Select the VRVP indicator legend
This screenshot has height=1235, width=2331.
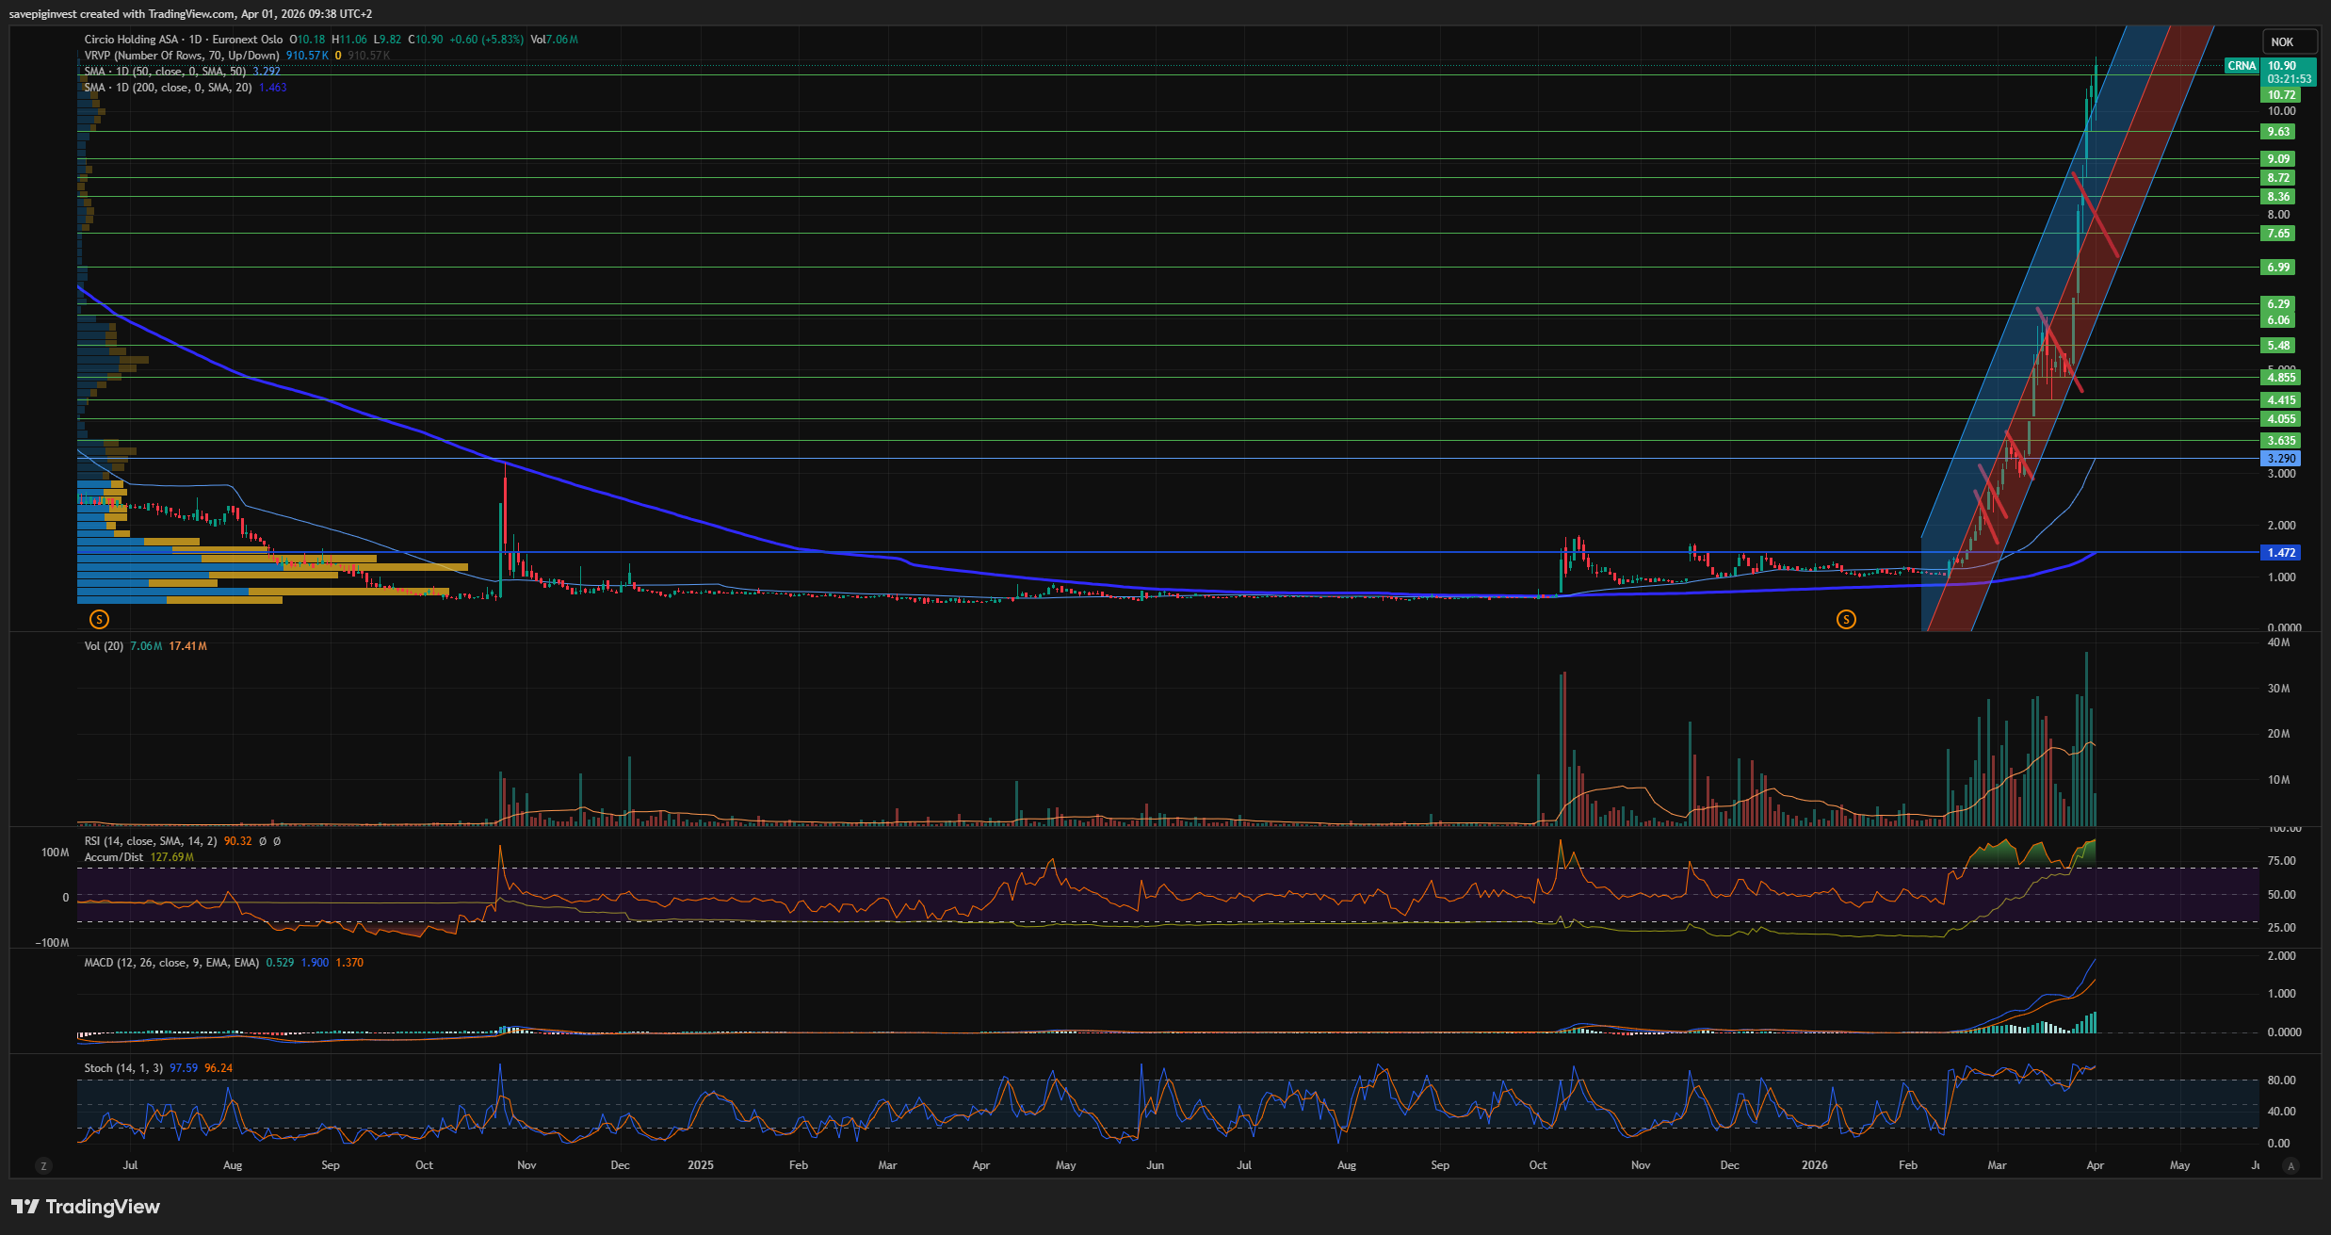pyautogui.click(x=181, y=56)
